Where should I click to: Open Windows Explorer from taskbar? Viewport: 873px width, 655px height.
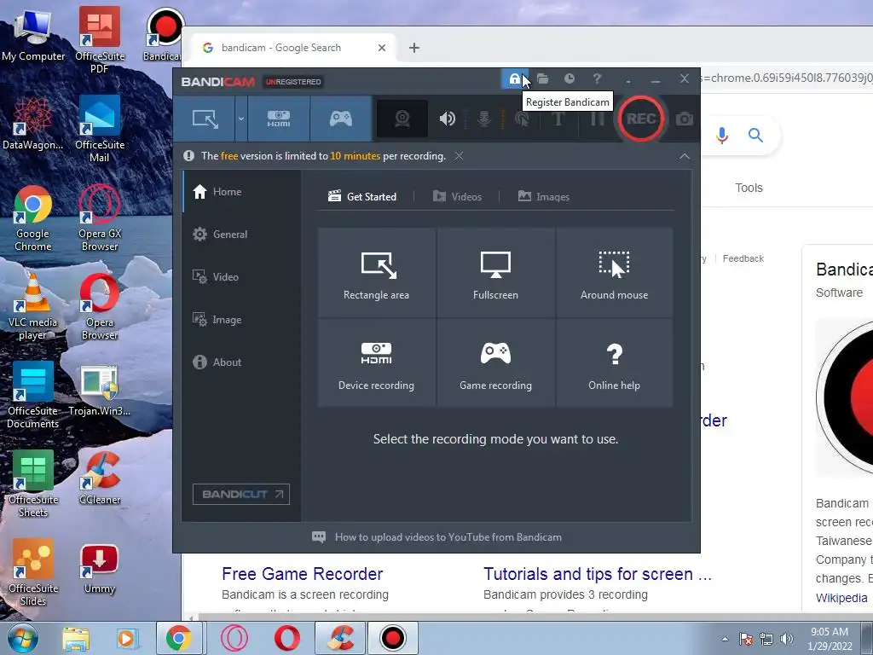(x=75, y=638)
